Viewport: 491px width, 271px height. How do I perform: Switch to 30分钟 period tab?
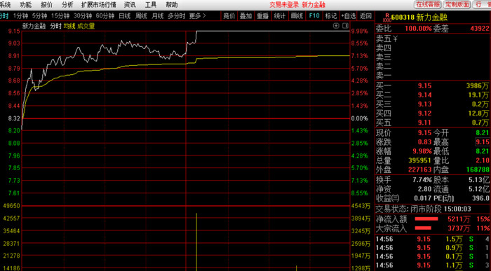[x=83, y=15]
